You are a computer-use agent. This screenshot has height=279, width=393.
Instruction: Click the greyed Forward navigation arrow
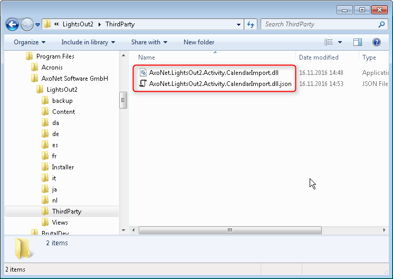point(27,25)
